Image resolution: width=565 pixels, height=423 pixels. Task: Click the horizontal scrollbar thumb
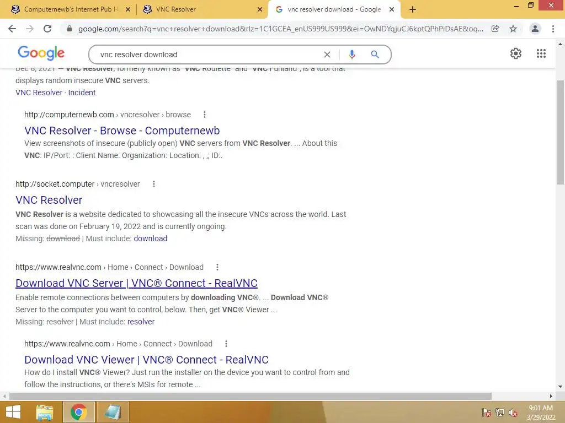coord(250,397)
